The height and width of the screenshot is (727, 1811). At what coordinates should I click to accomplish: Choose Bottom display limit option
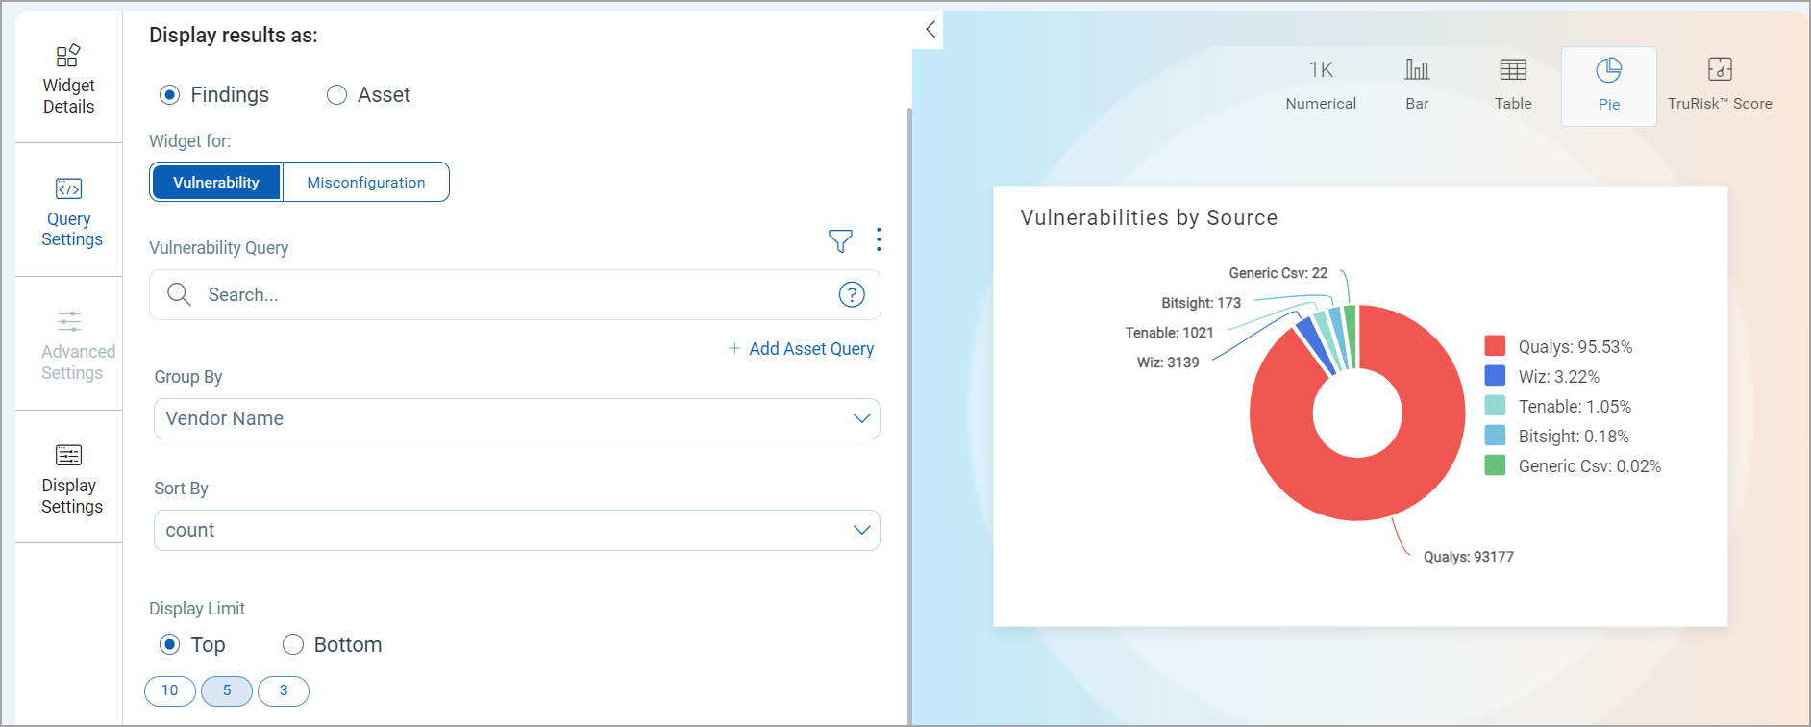(293, 644)
